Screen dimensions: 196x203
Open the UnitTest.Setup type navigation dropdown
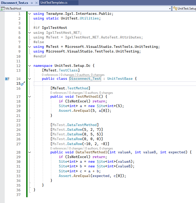(184, 9)
